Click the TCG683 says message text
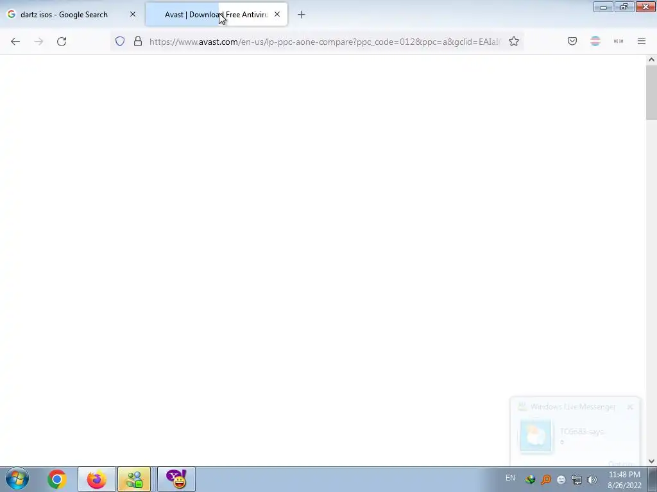The height and width of the screenshot is (492, 657). tap(581, 431)
